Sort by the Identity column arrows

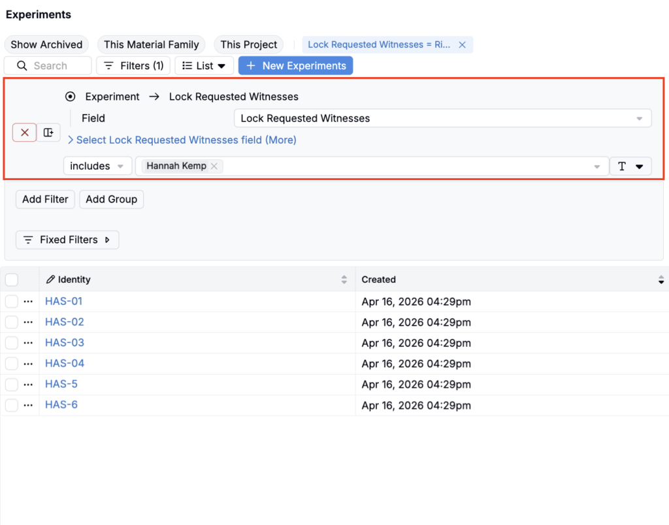click(x=344, y=279)
